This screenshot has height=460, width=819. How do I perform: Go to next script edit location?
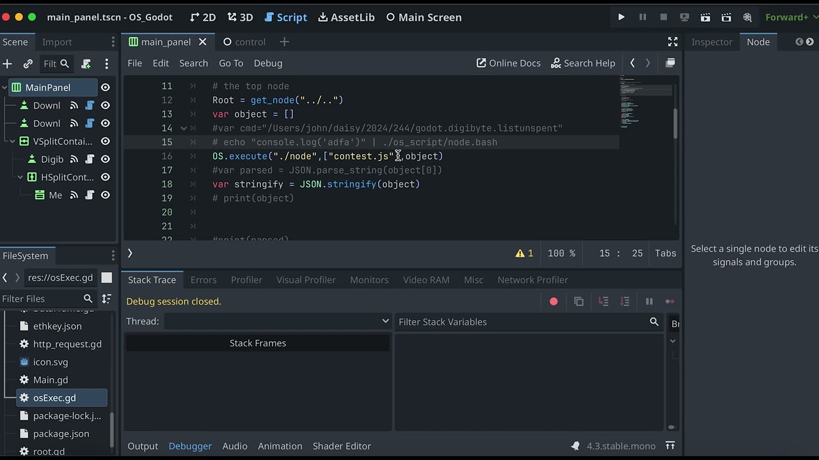(648, 63)
